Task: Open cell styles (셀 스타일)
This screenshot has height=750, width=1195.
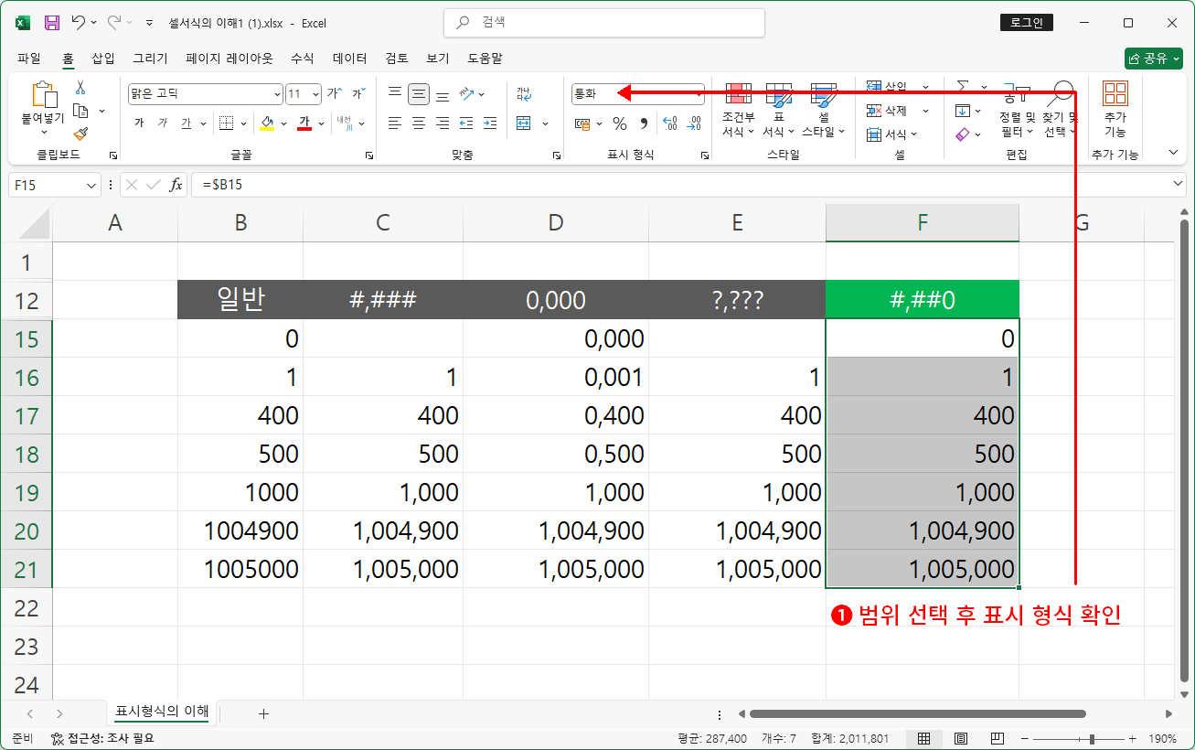Action: [824, 110]
